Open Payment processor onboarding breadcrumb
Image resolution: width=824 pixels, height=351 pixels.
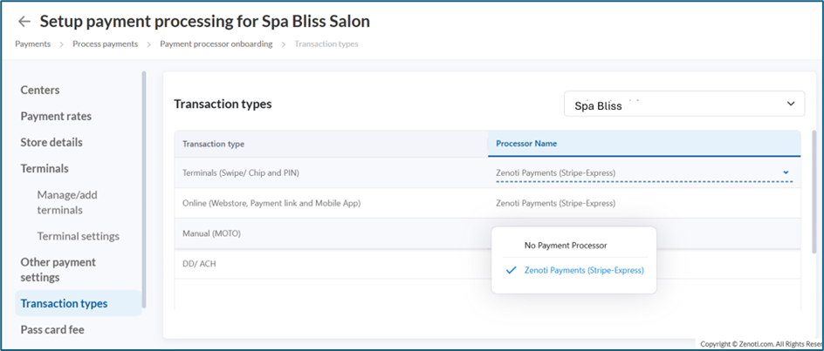(x=216, y=44)
